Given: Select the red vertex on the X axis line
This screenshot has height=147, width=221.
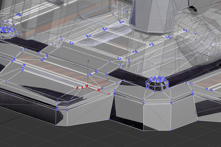Looking at the screenshot, I should point(99,90).
